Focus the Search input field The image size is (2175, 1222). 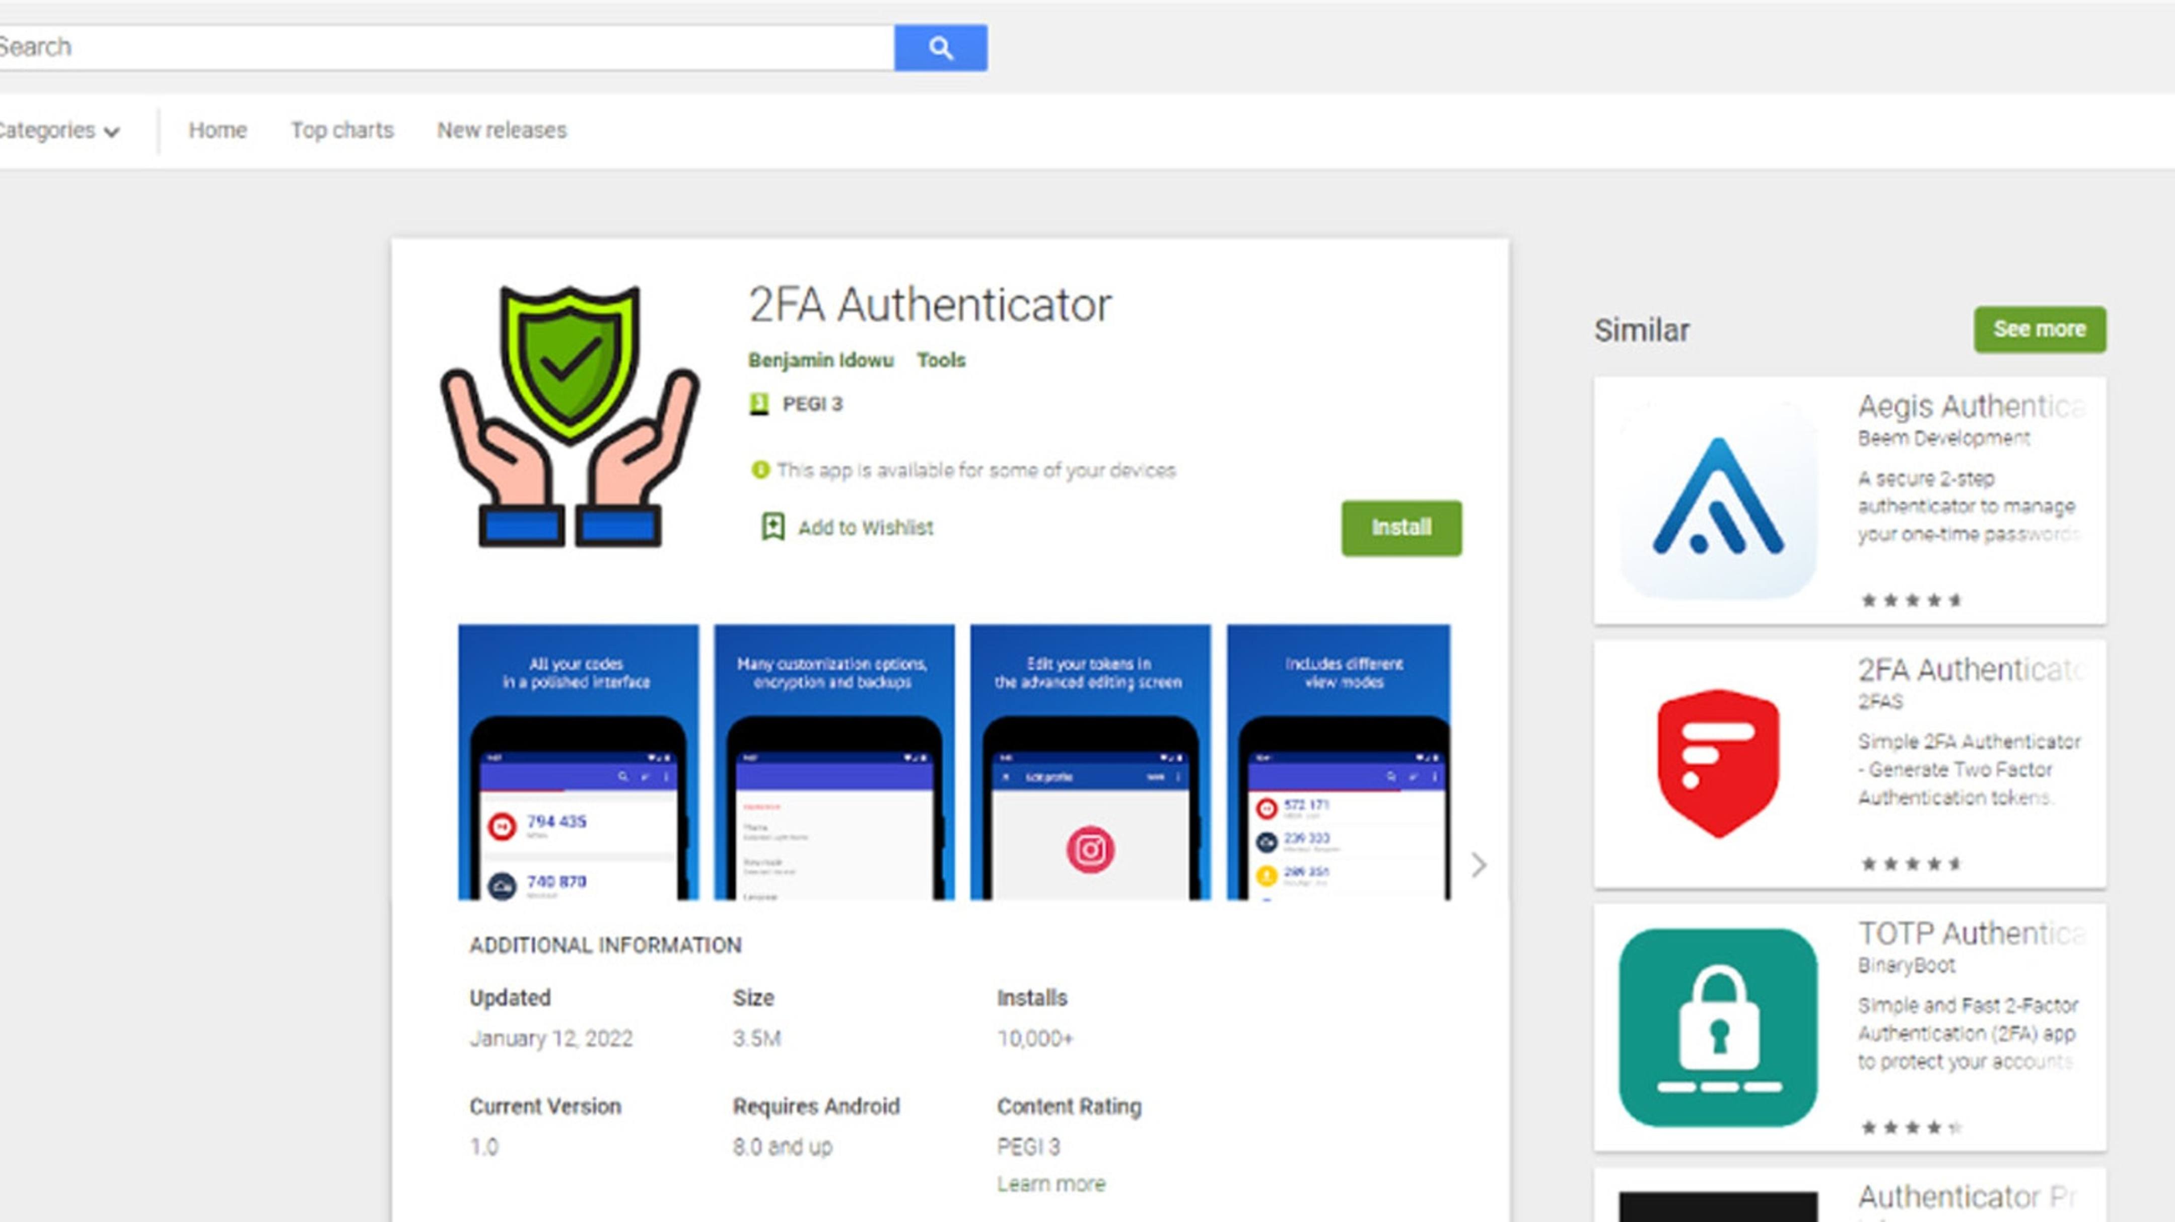447,47
